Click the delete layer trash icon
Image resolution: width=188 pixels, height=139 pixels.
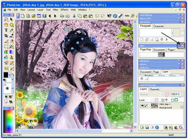point(152,127)
